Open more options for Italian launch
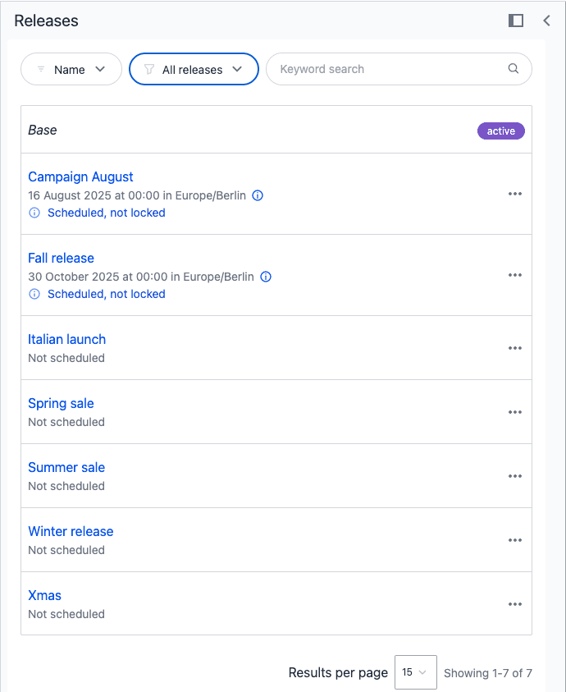The width and height of the screenshot is (566, 692). coord(515,348)
